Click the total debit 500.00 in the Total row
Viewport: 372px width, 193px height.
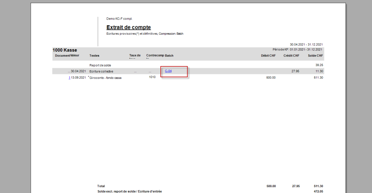271,186
